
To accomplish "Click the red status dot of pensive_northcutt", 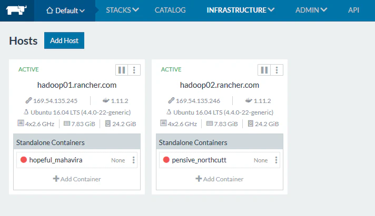I will (x=166, y=160).
